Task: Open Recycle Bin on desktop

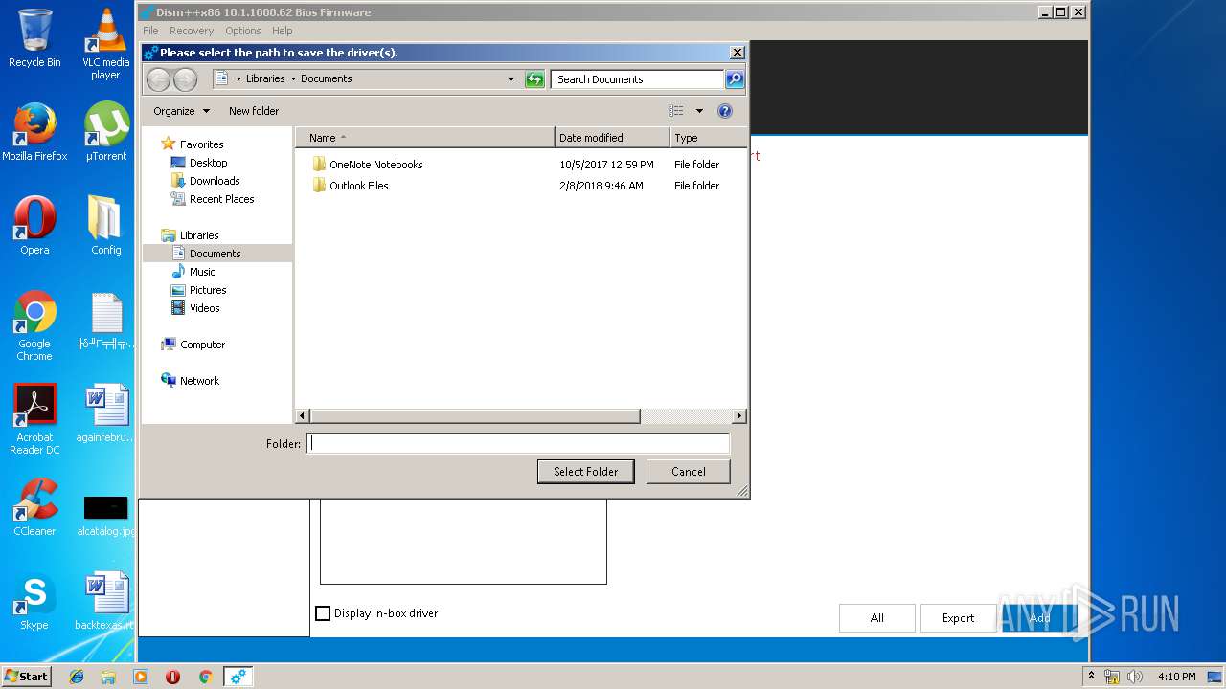Action: coord(34,38)
